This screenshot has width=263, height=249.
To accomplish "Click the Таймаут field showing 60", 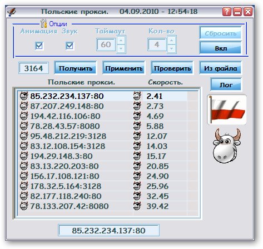I will tap(106, 44).
